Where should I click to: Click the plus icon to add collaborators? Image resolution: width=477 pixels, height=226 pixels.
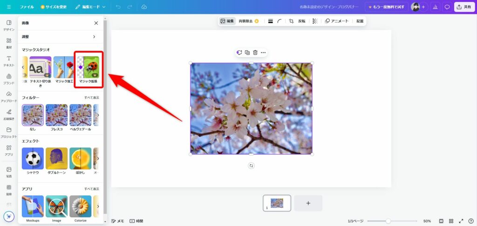(x=423, y=7)
